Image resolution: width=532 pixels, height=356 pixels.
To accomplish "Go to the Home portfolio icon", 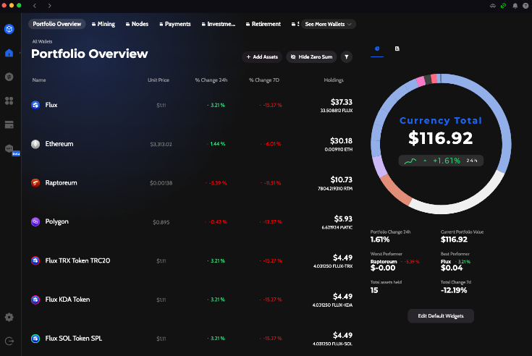I will pos(9,53).
